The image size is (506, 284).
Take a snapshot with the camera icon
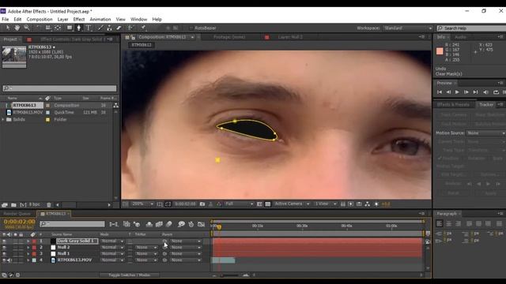click(202, 204)
